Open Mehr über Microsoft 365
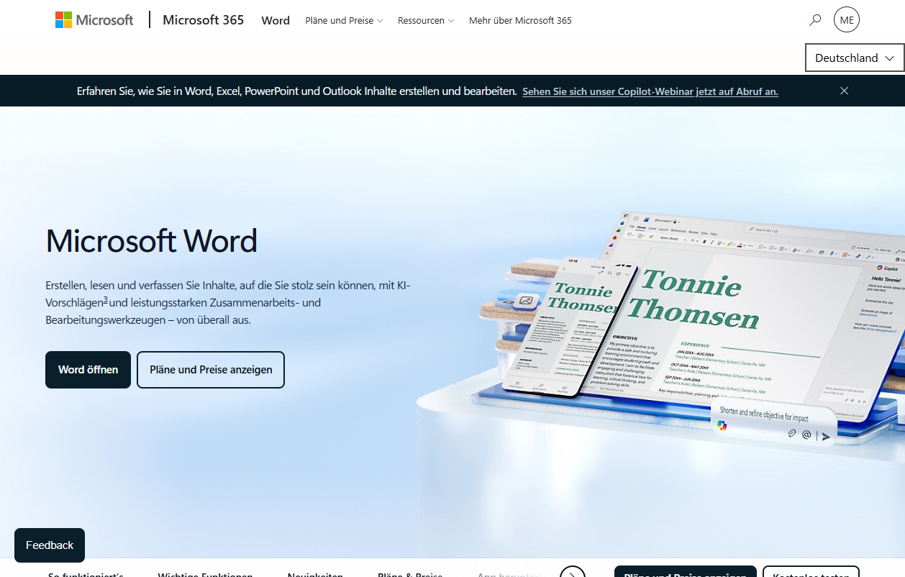This screenshot has height=577, width=905. pos(520,20)
